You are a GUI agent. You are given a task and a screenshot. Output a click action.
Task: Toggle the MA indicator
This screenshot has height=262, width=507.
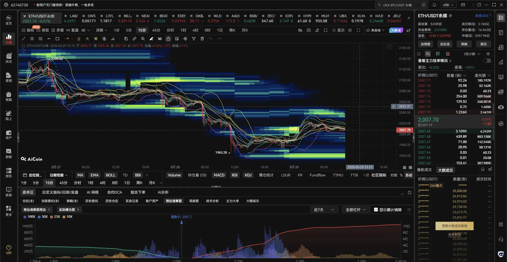point(80,175)
